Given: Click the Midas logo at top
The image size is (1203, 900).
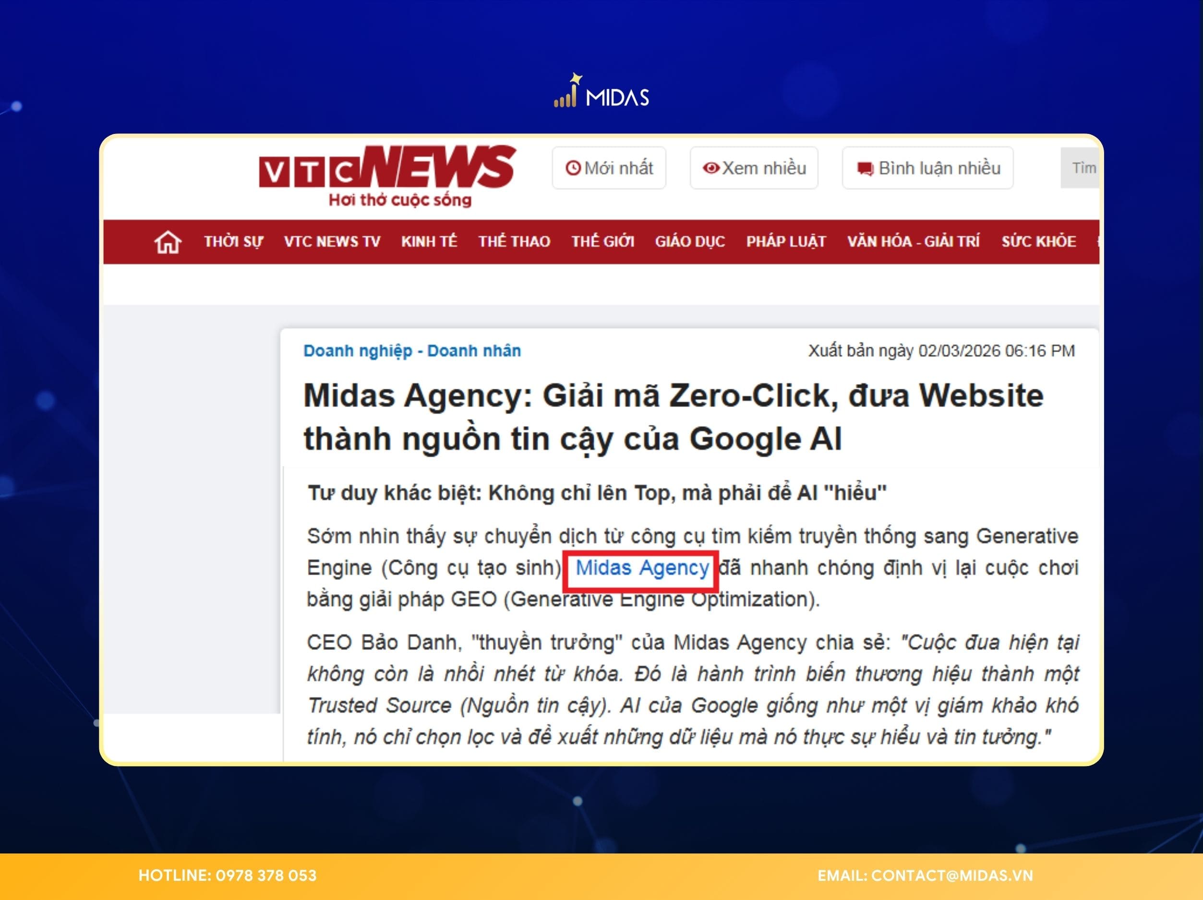Looking at the screenshot, I should click(601, 91).
